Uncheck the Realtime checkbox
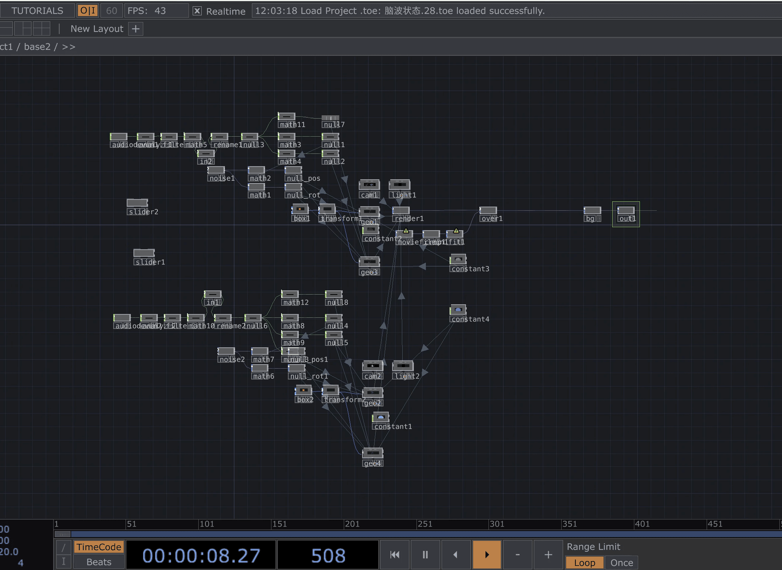This screenshot has width=782, height=570. (x=197, y=11)
